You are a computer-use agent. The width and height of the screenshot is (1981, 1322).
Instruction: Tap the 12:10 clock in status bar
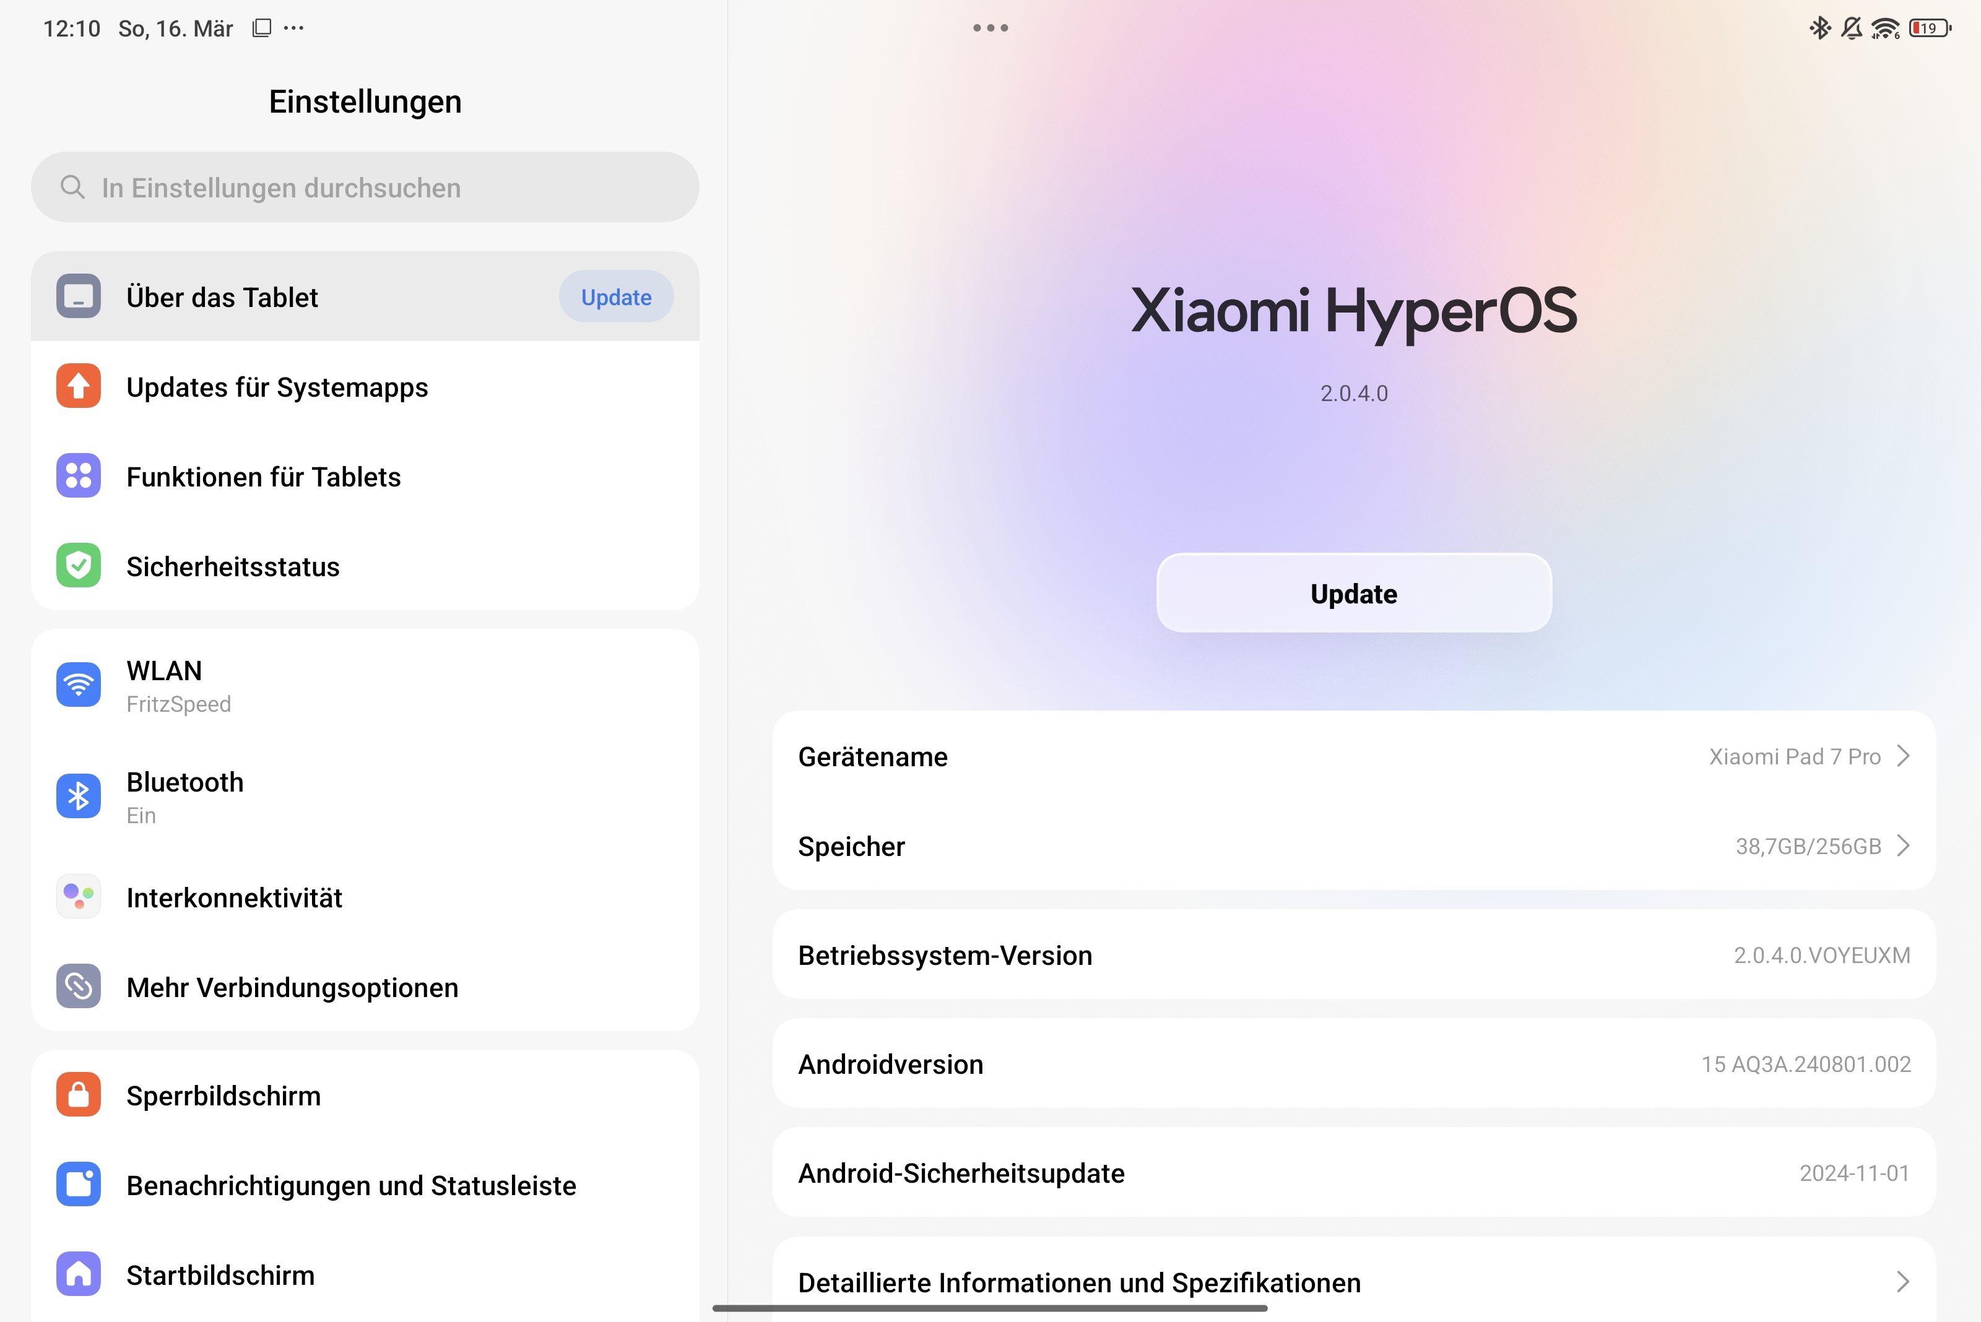tap(72, 28)
